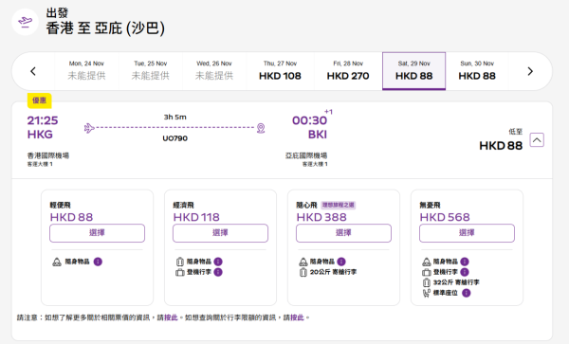The width and height of the screenshot is (569, 344).
Task: Go to previous dates with left arrow
Action: point(33,71)
